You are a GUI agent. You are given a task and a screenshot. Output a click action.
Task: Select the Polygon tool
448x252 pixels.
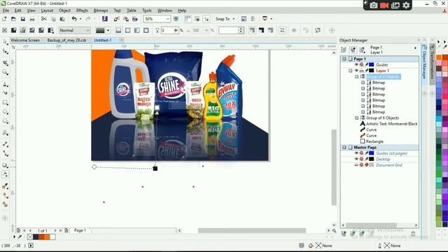pos(5,121)
